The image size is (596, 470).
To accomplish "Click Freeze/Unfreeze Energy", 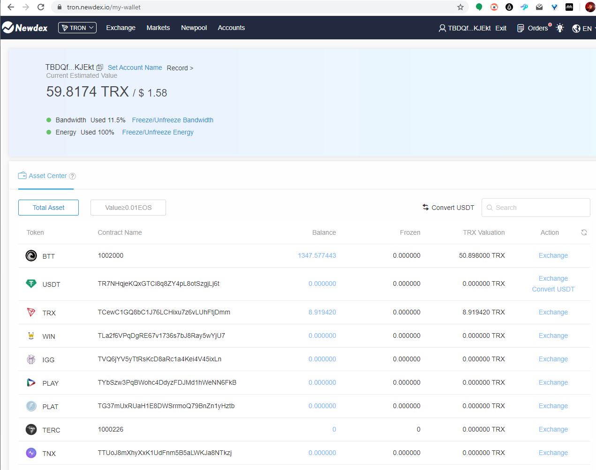I will click(158, 132).
